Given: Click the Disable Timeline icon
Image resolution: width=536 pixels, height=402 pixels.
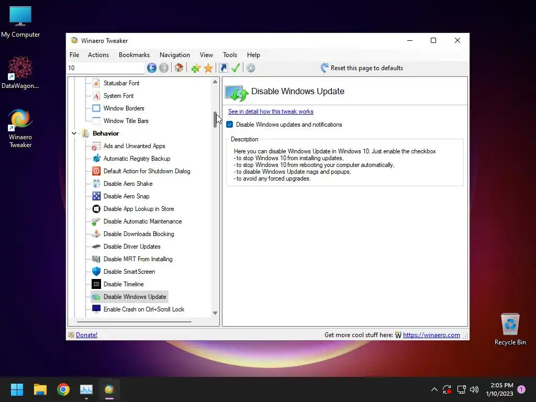Looking at the screenshot, I should [x=96, y=284].
